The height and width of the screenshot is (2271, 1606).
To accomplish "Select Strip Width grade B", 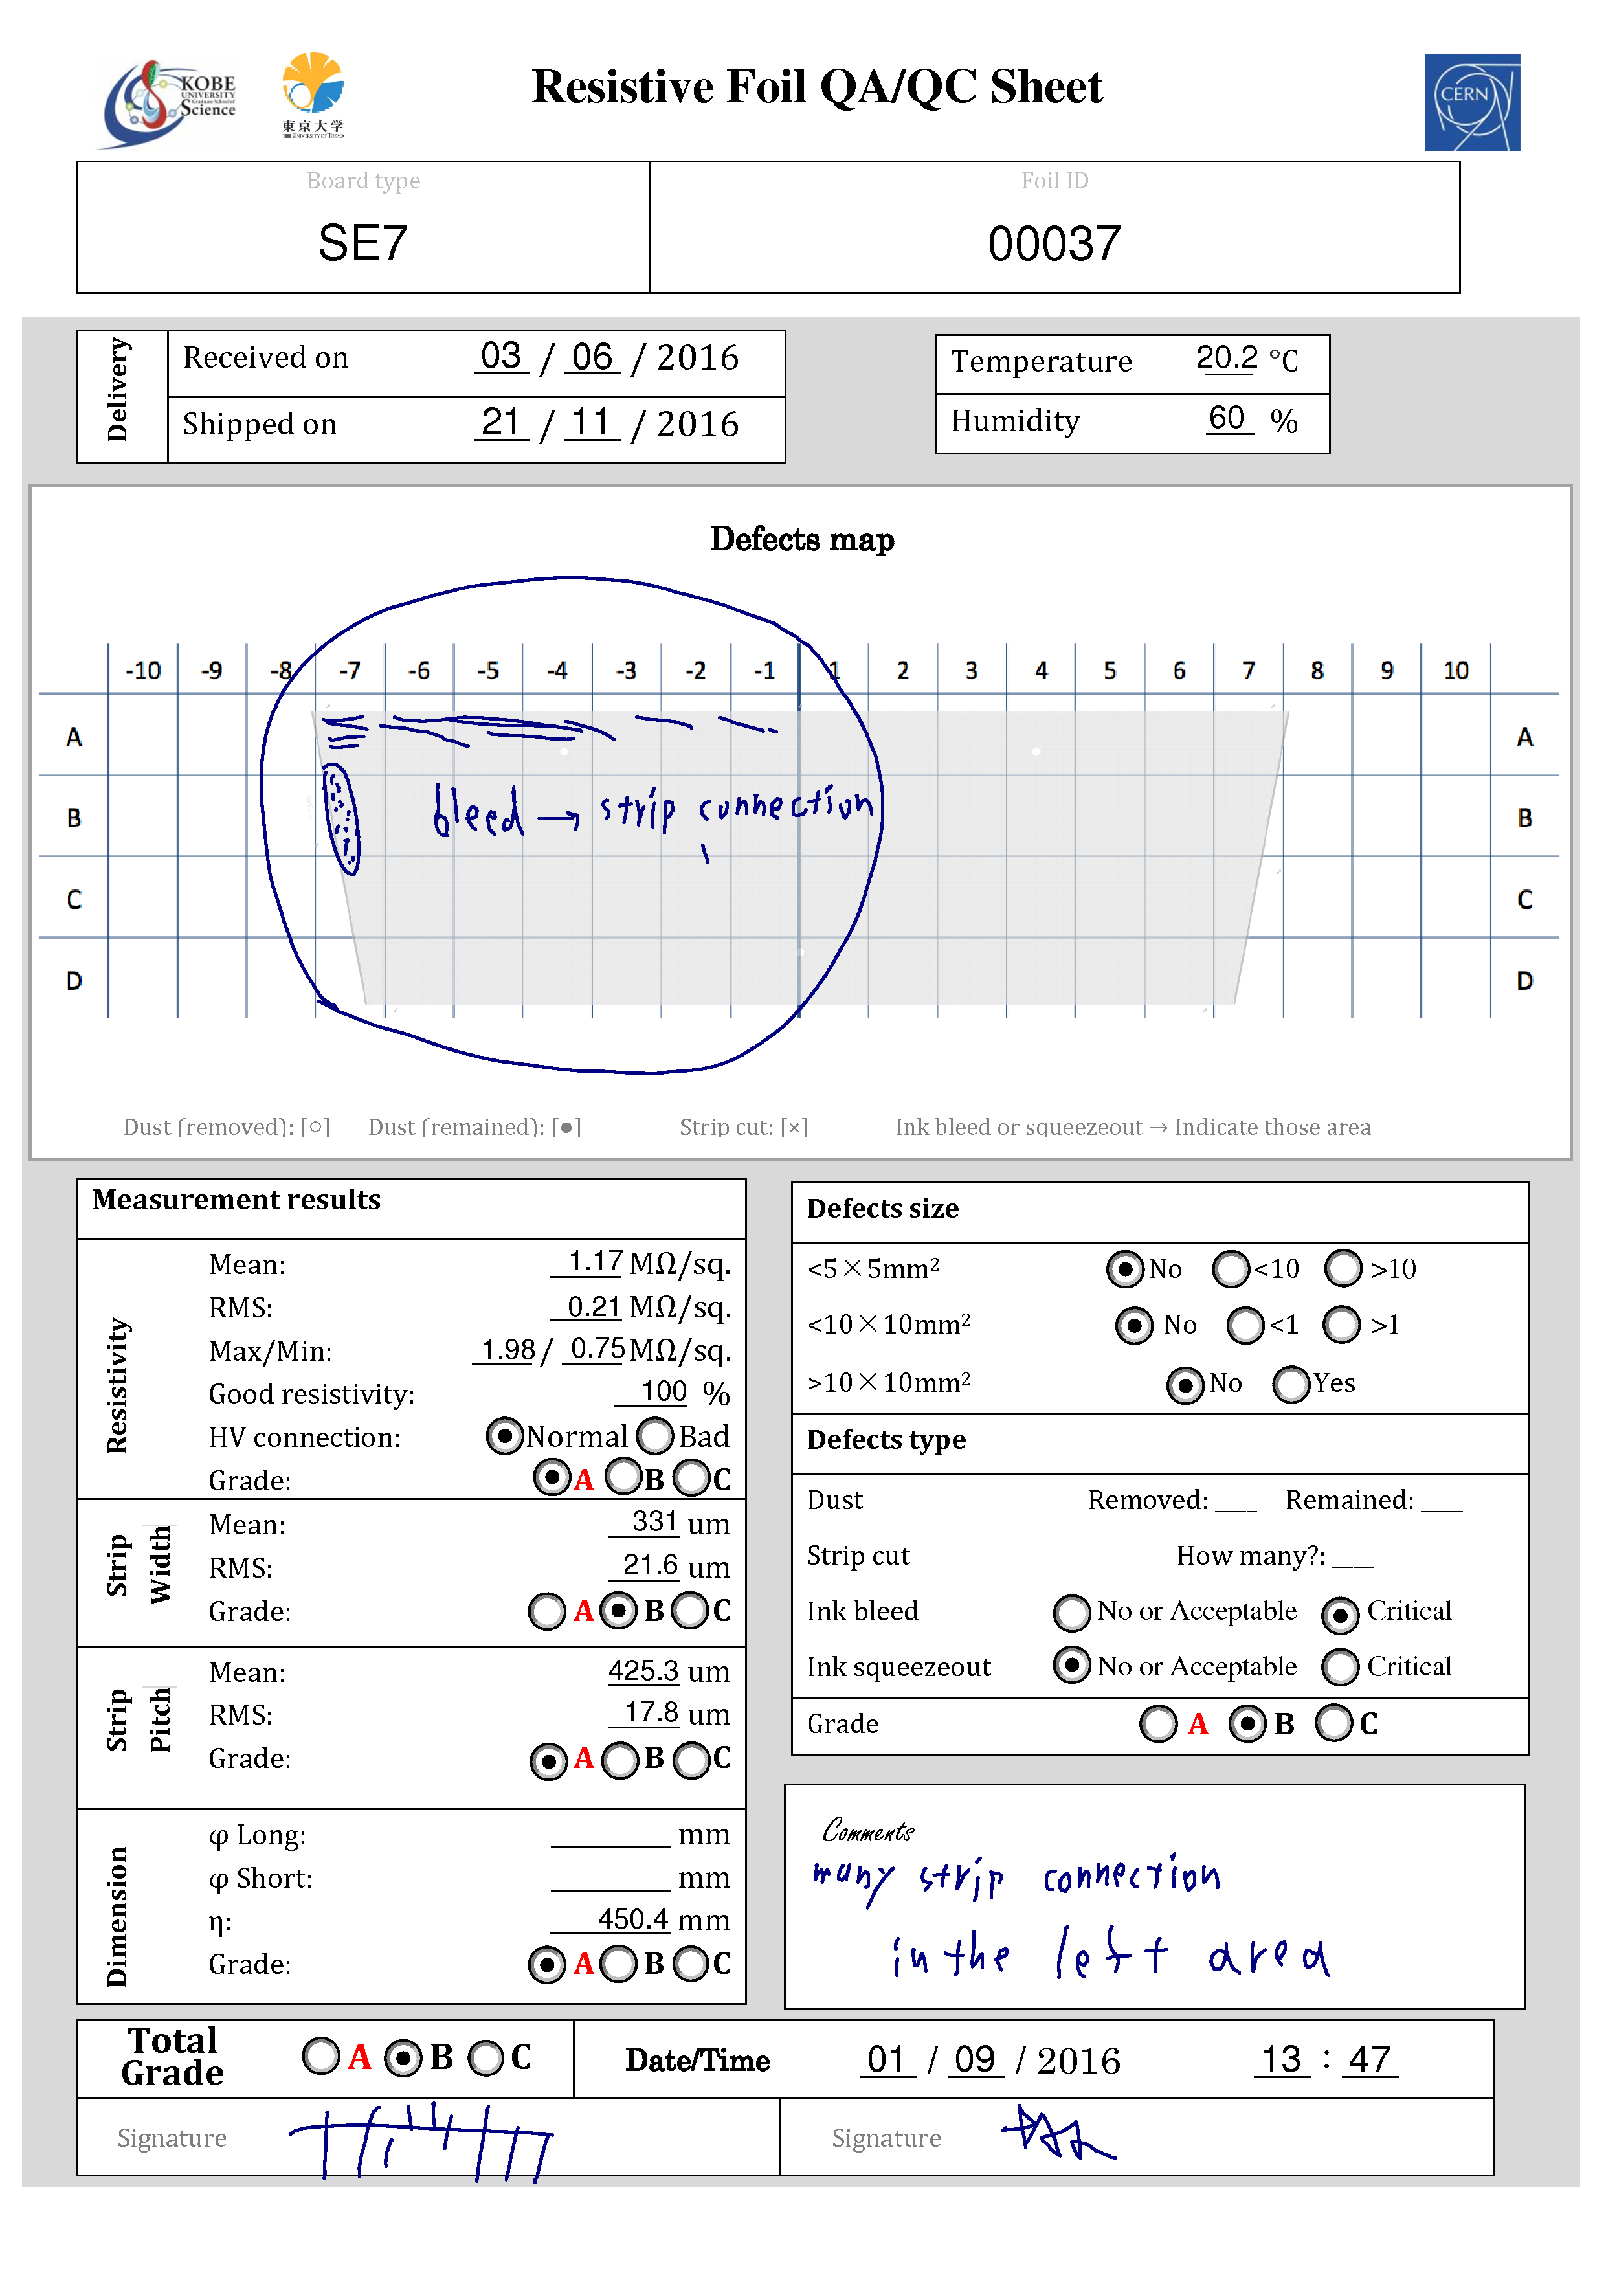I will point(619,1610).
